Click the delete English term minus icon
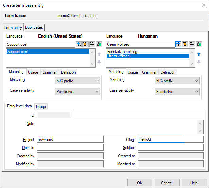This screenshot has width=209, height=188. pyautogui.click(x=92, y=44)
